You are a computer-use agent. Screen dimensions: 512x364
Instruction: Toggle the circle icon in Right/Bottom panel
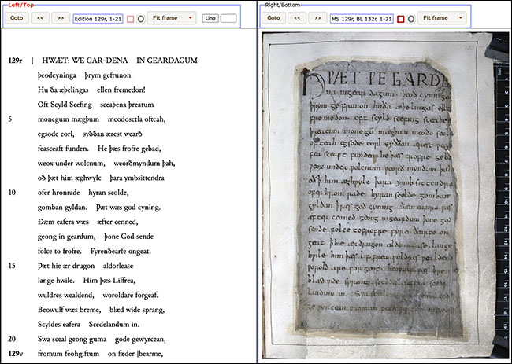(411, 19)
